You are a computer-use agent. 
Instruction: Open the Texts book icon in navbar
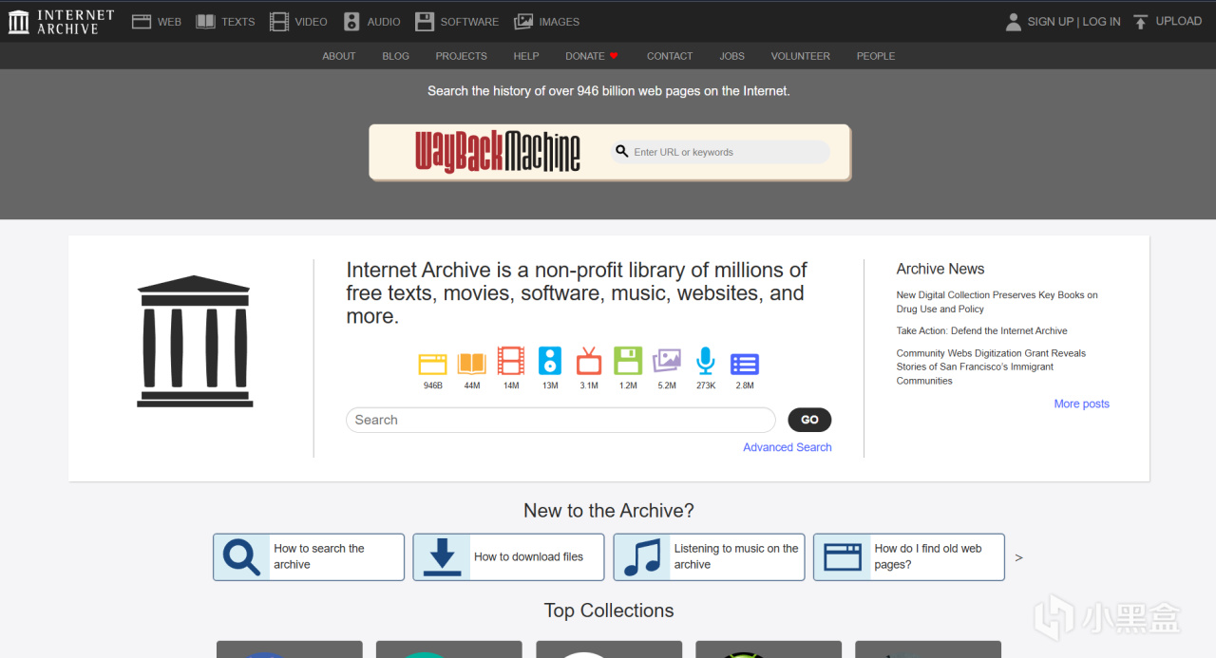point(205,21)
